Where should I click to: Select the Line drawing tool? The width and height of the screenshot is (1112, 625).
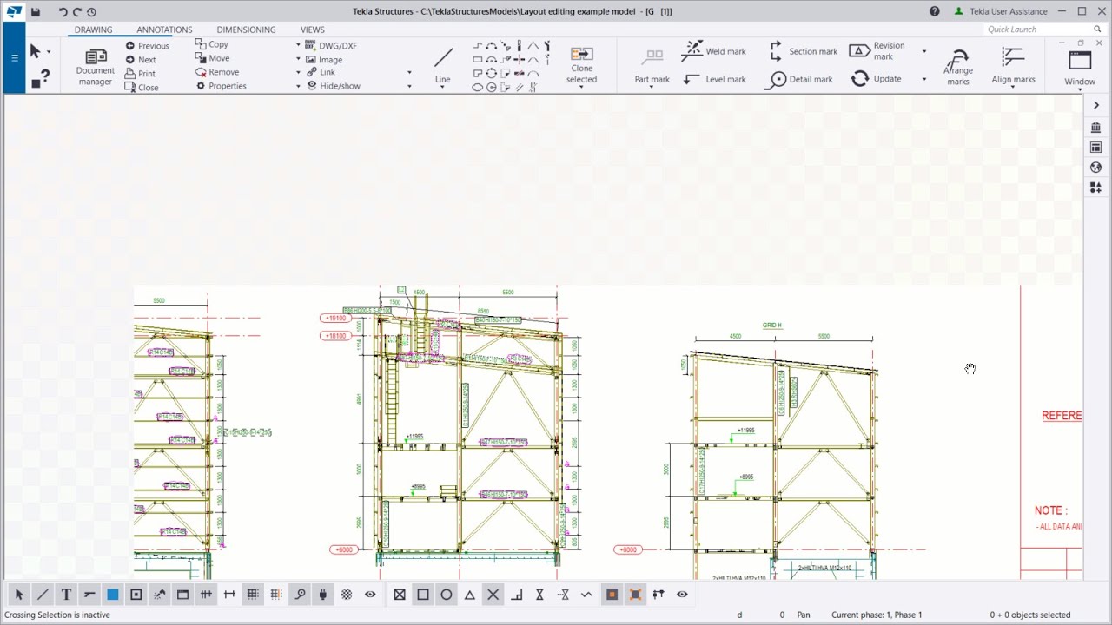pyautogui.click(x=443, y=65)
